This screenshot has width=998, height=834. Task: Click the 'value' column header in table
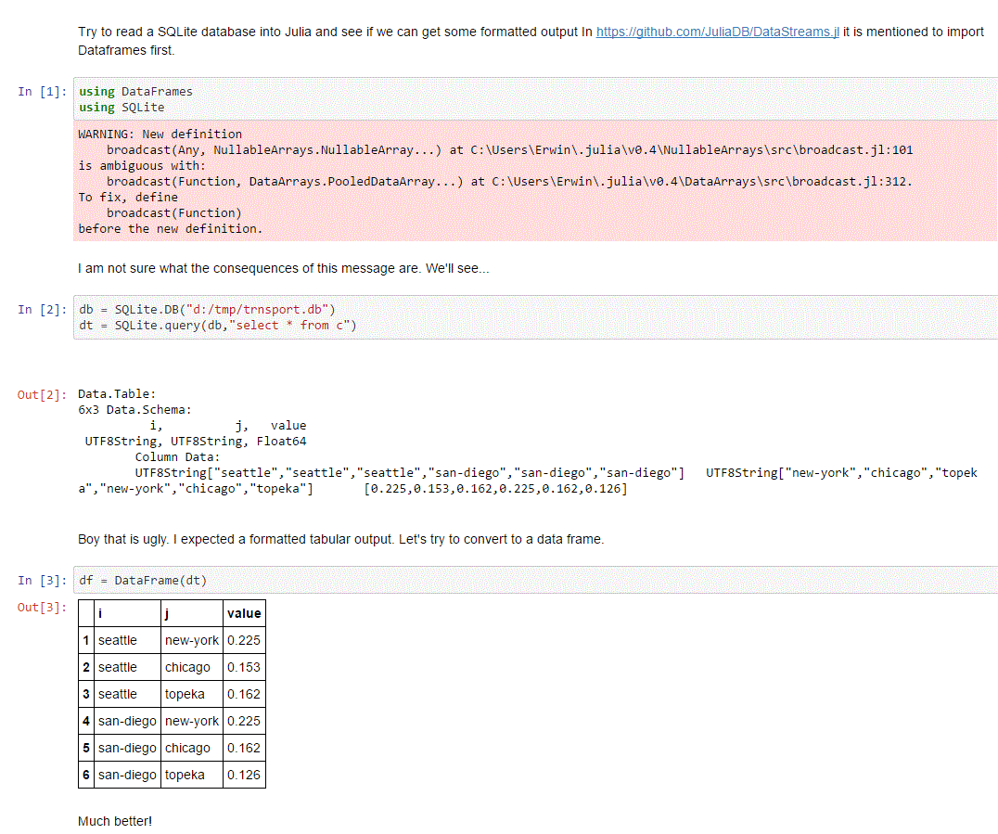(x=244, y=613)
